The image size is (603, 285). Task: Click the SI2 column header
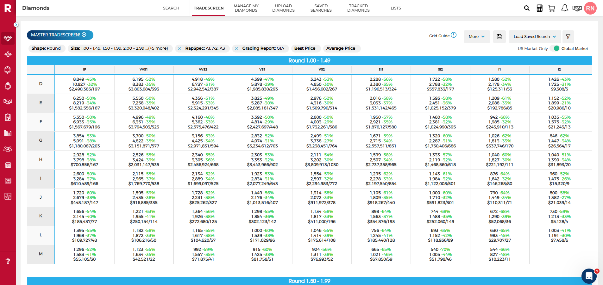[x=440, y=70]
